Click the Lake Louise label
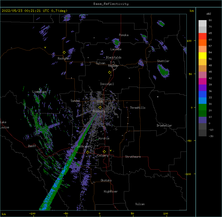The height and width of the screenshot is (217, 222). tap(5, 125)
